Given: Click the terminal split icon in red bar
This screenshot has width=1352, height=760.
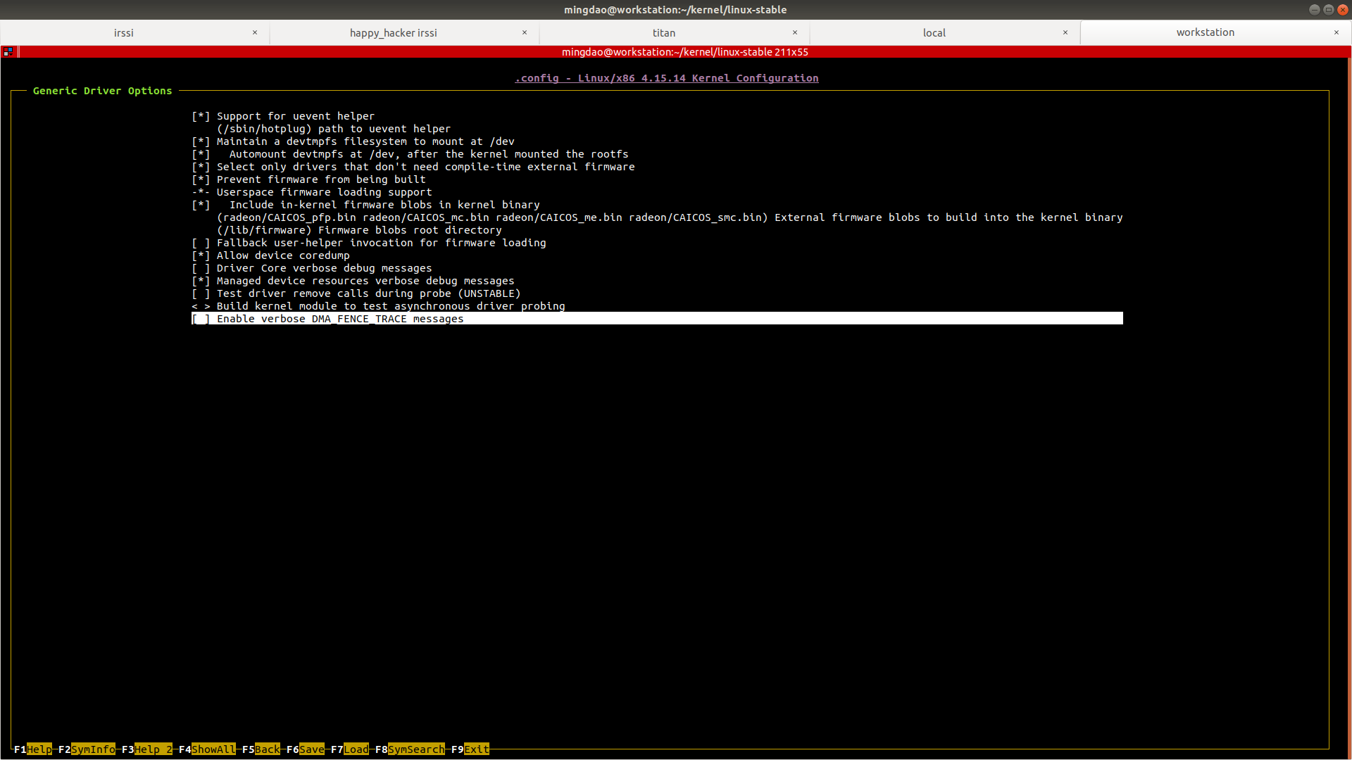Looking at the screenshot, I should [x=8, y=52].
